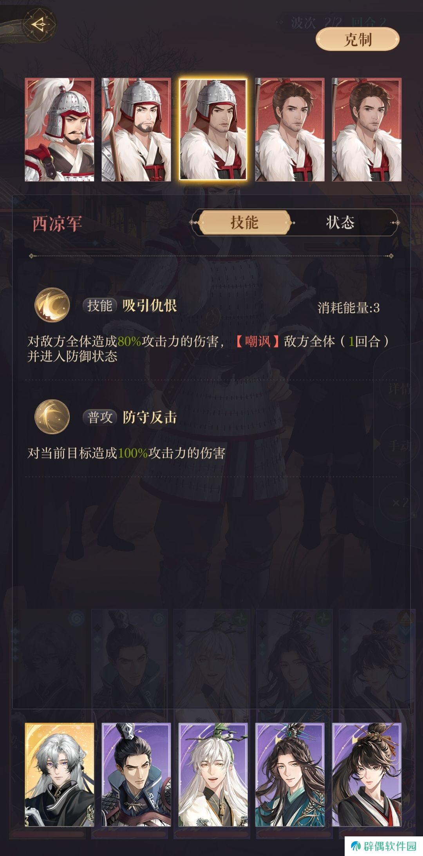The width and height of the screenshot is (423, 856).
Task: Tap the 普攻 label beside 防守反击
Action: click(100, 417)
